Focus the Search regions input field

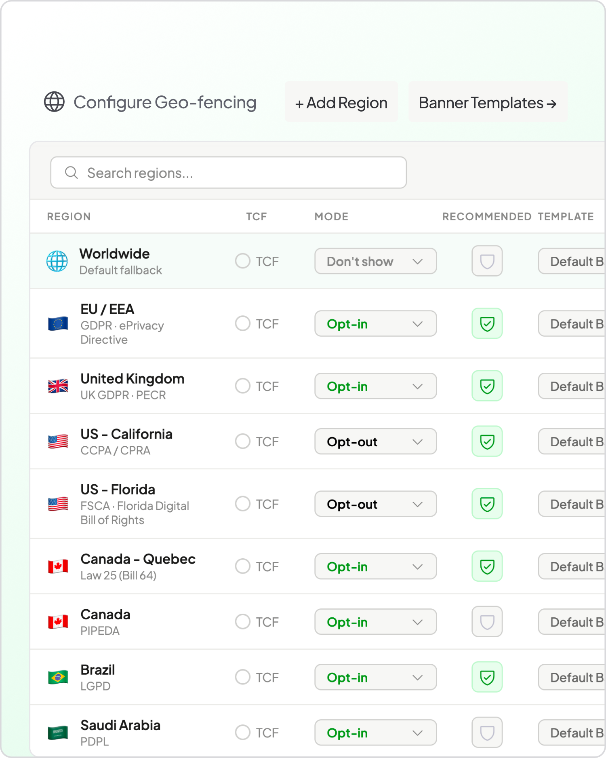point(228,173)
